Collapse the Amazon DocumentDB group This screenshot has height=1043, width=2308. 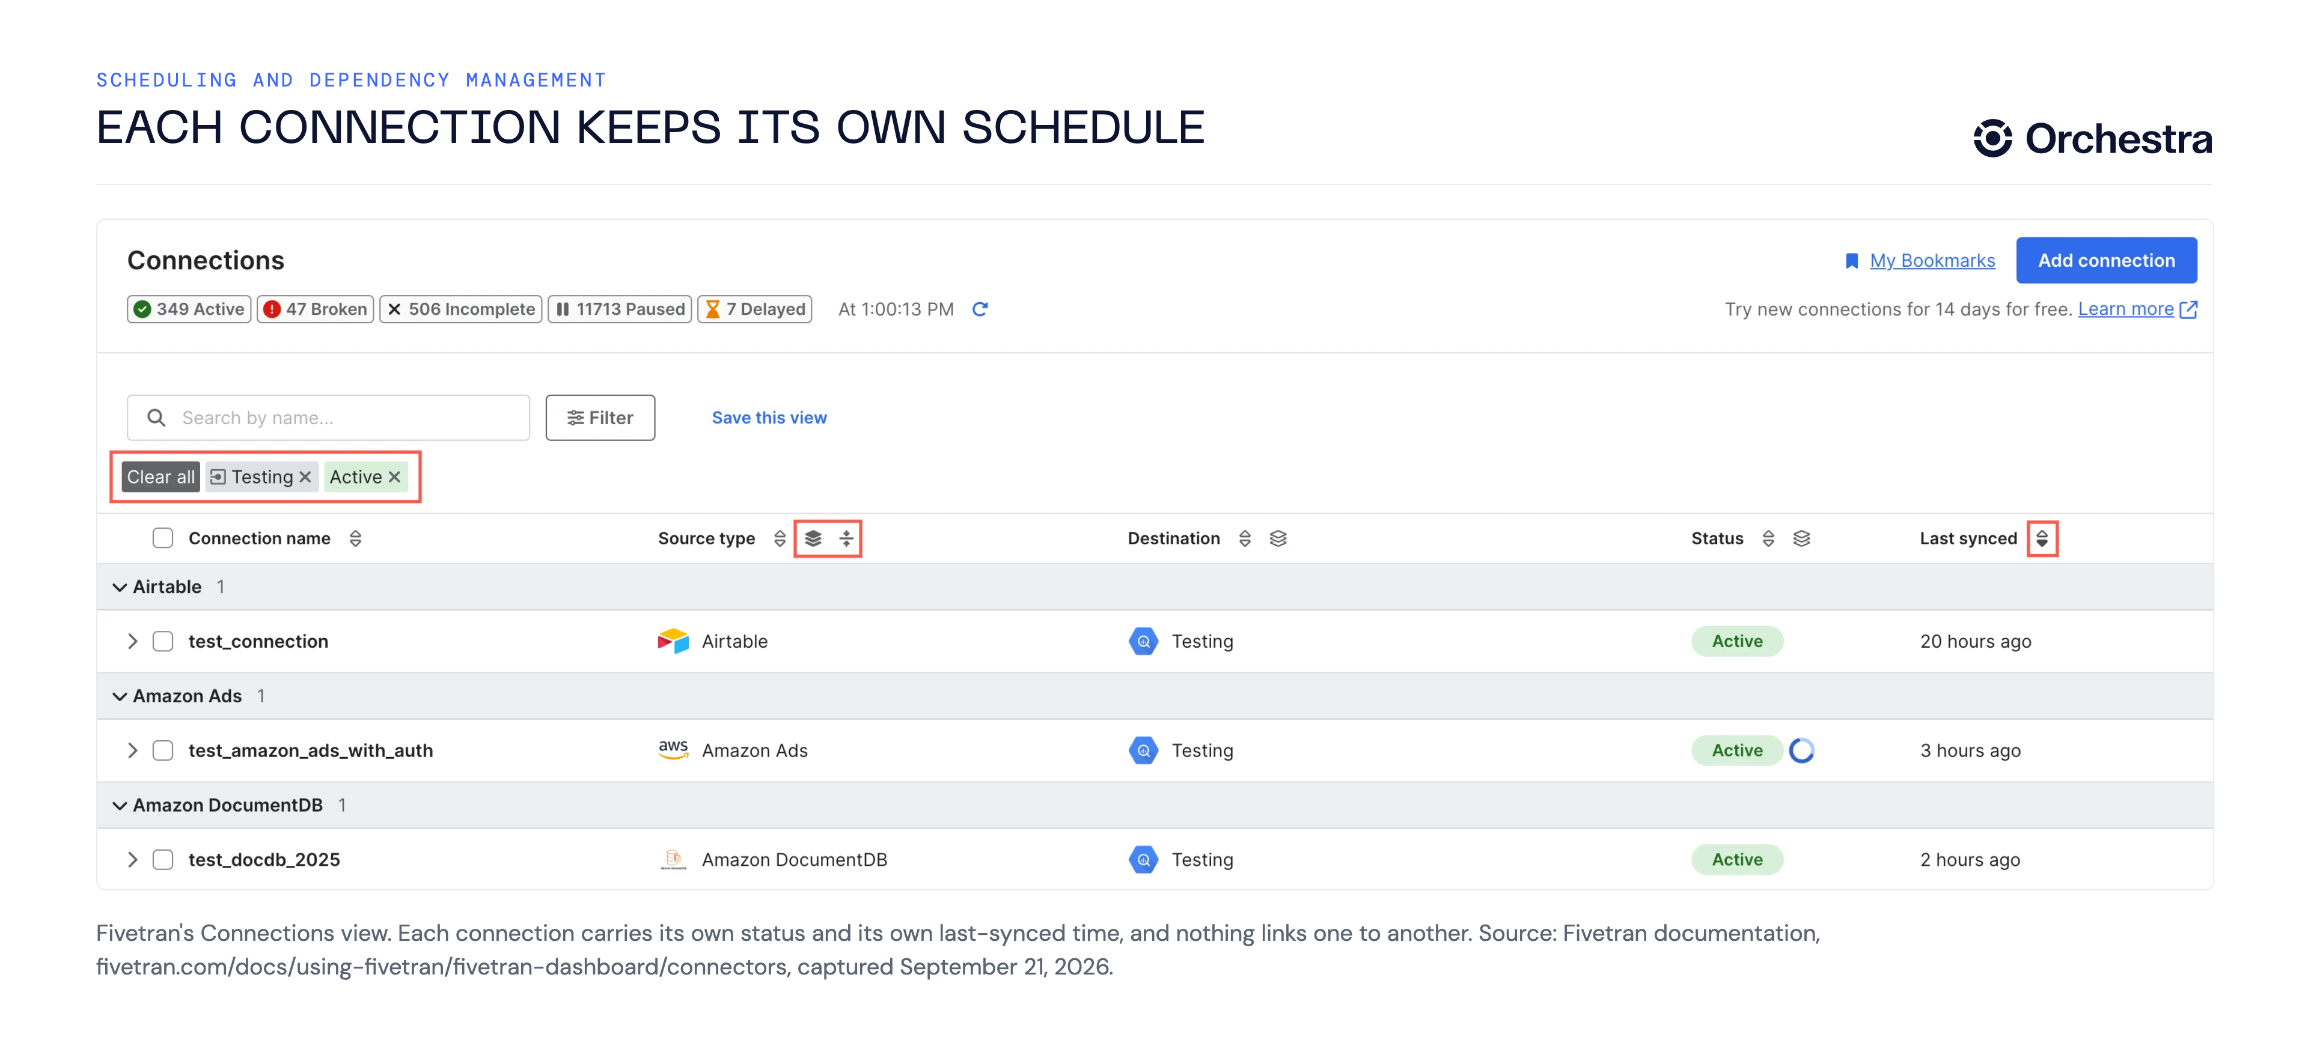coord(119,806)
